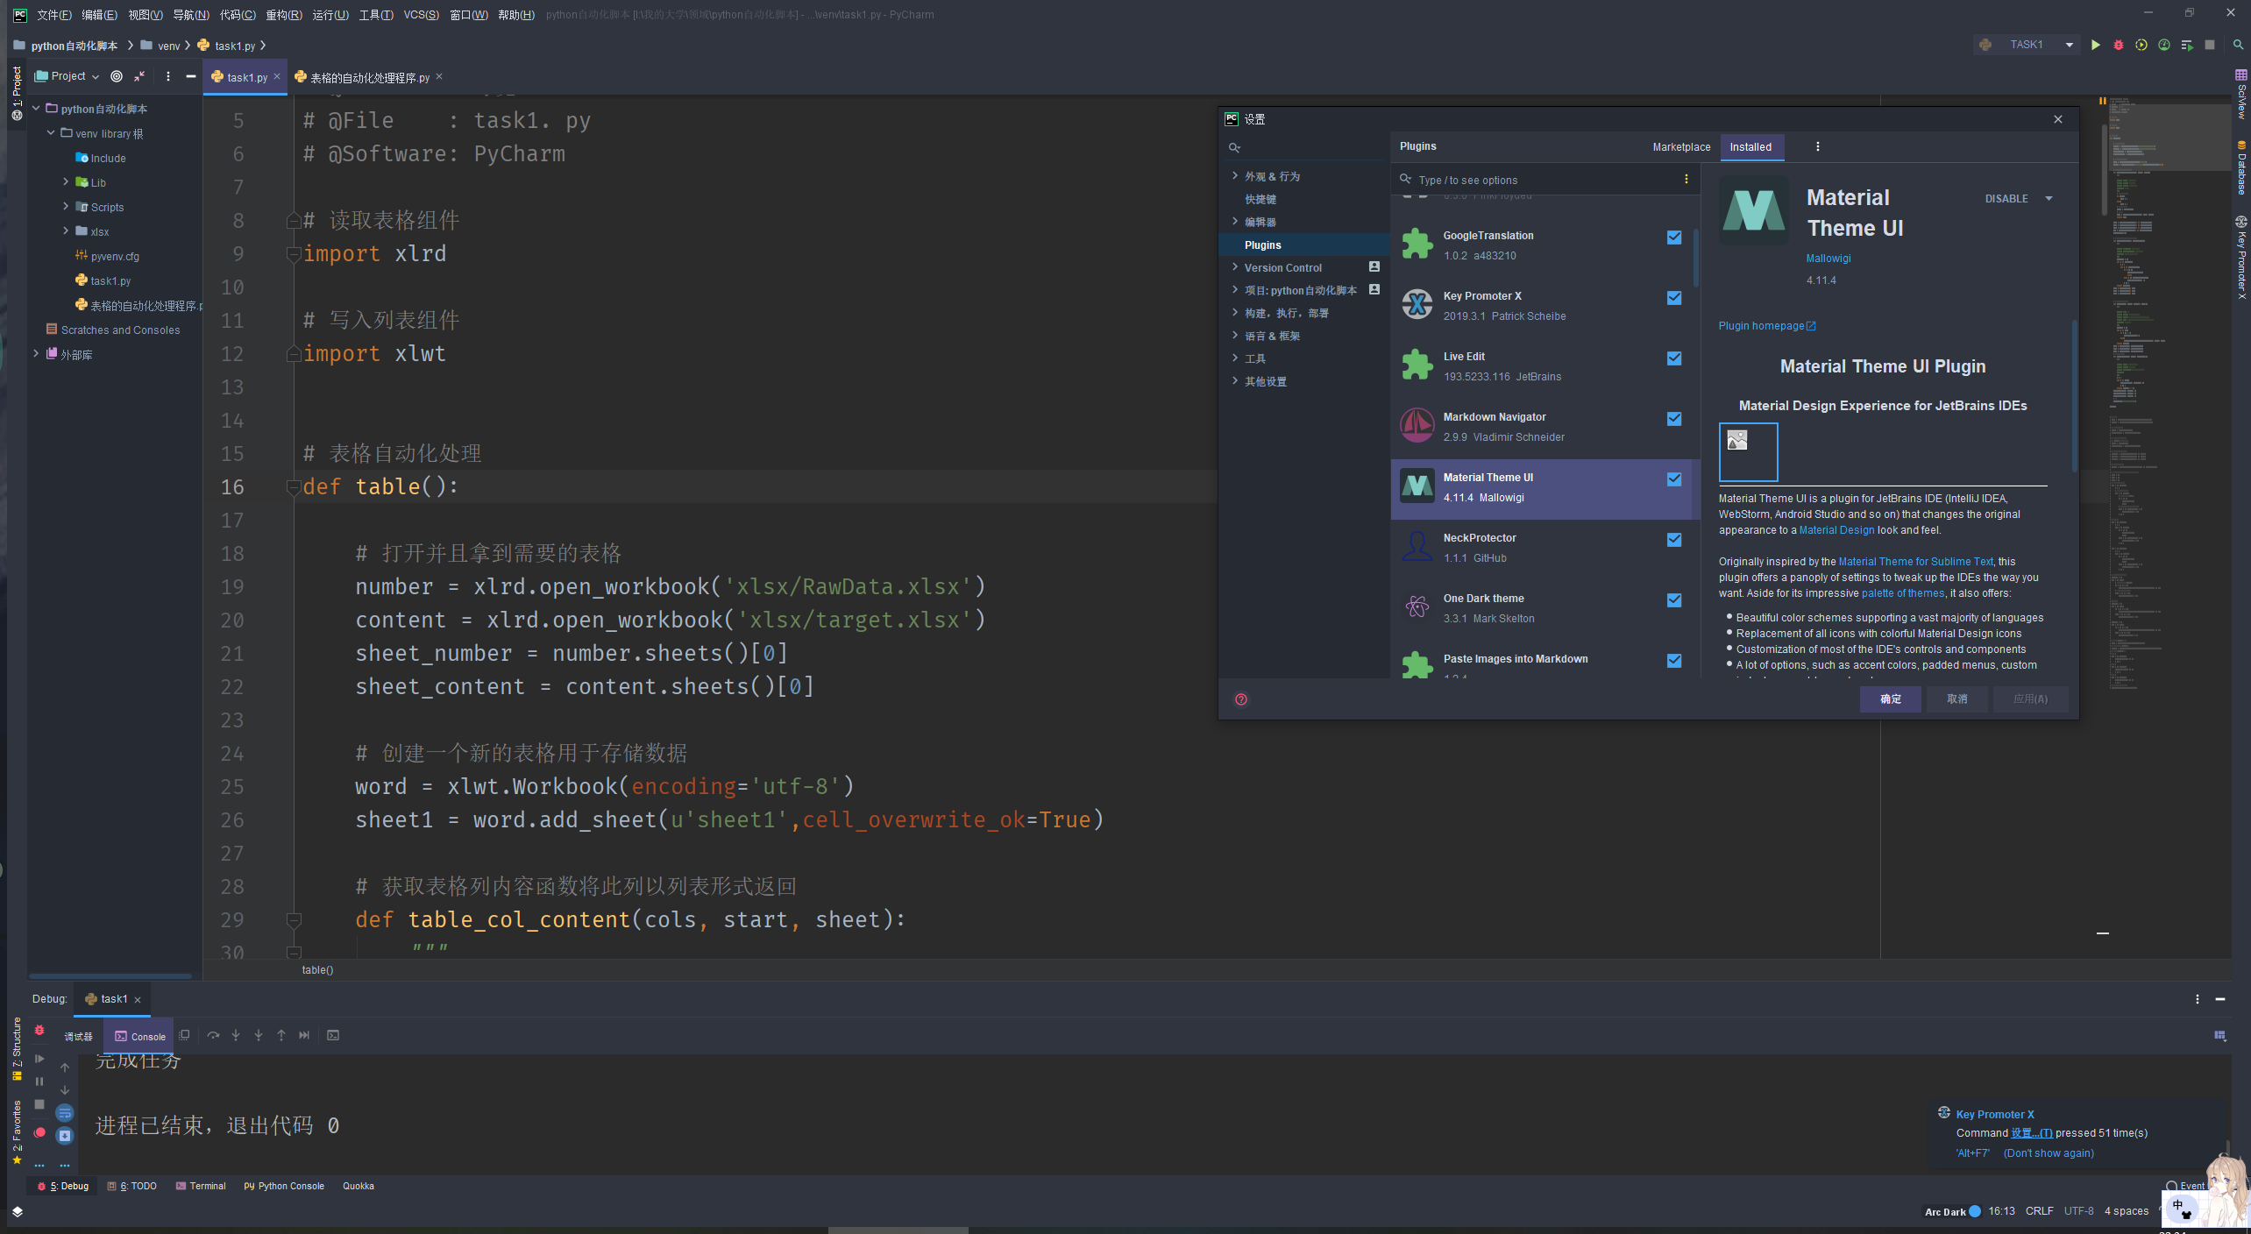Switch to the Marketplace tab
This screenshot has width=2251, height=1234.
pos(1680,146)
